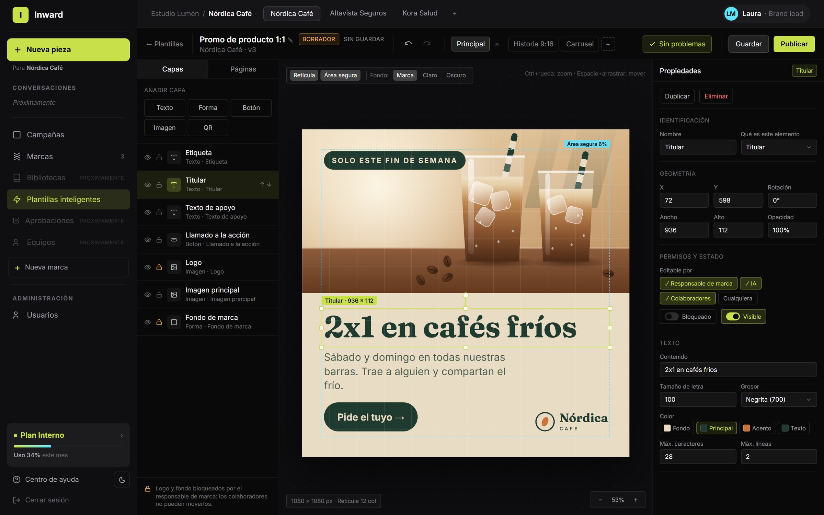The image size is (824, 515).
Task: Expand the Plan Interno chevron
Action: (122, 435)
